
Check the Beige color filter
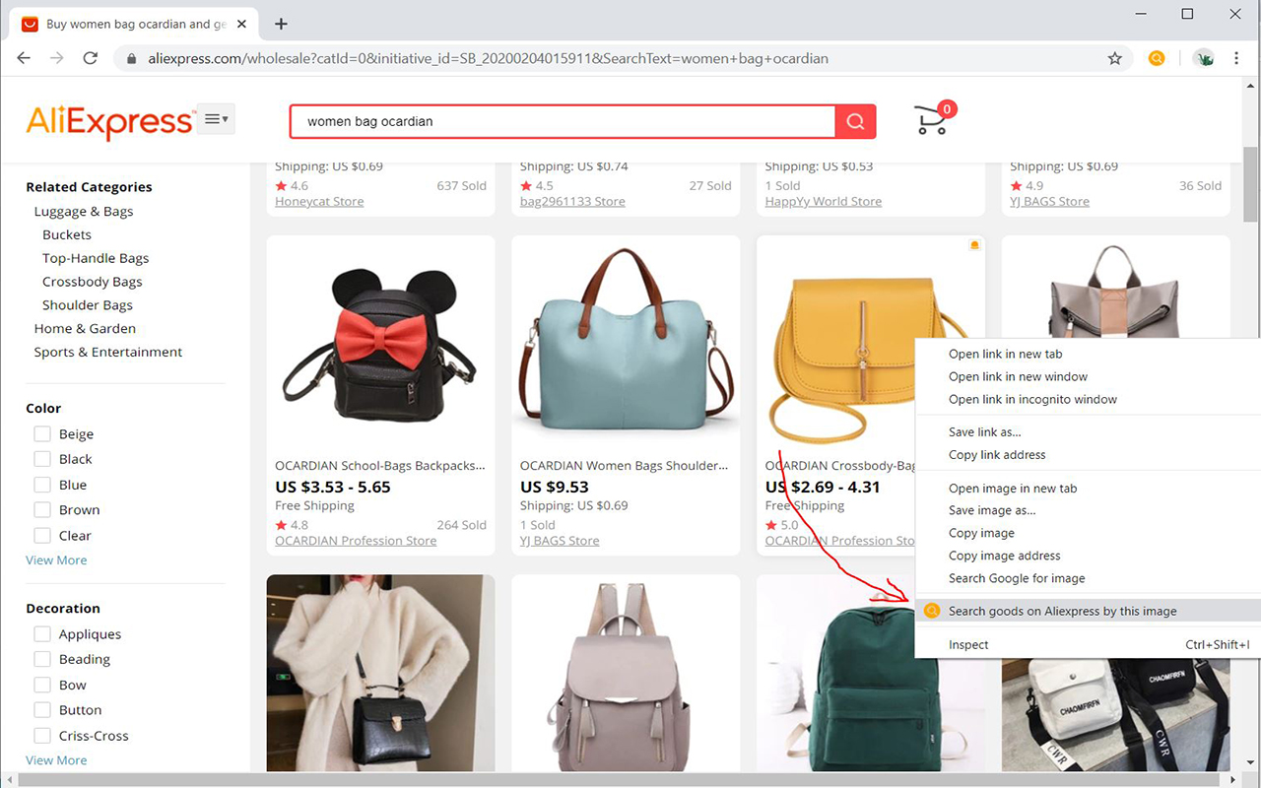click(x=42, y=433)
